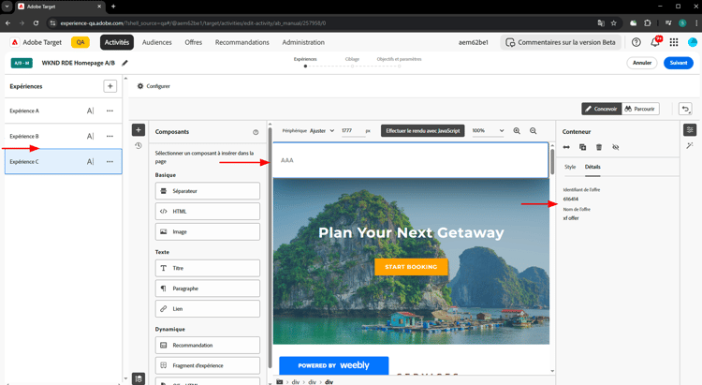Viewport: 702px width, 385px height.
Task: Select Expérience B in the list
Action: tap(63, 136)
